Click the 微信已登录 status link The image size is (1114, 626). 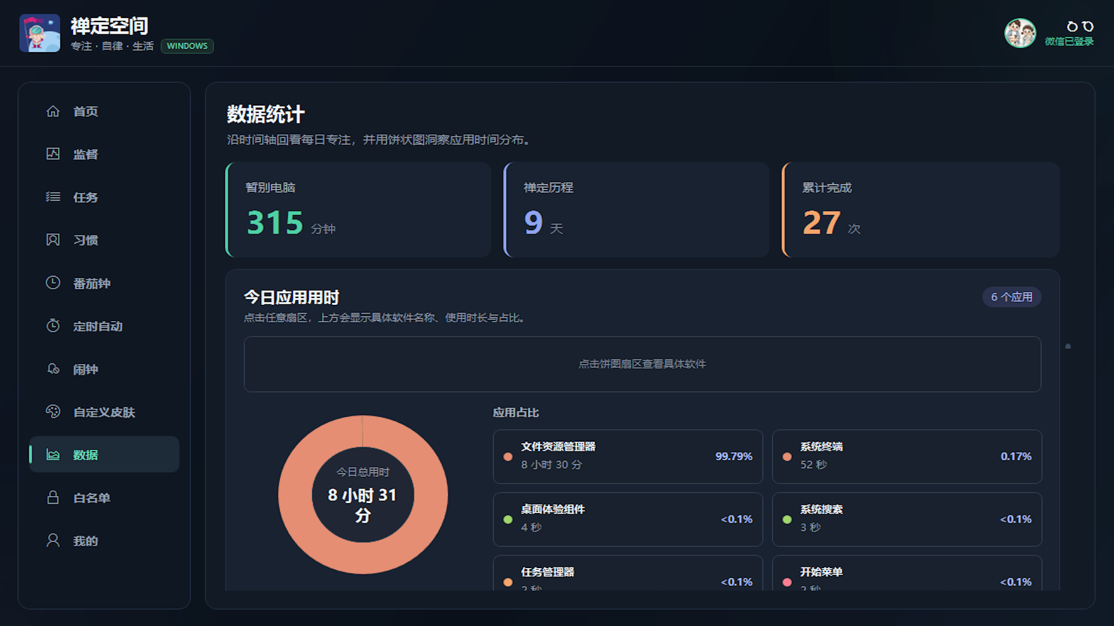pyautogui.click(x=1069, y=41)
